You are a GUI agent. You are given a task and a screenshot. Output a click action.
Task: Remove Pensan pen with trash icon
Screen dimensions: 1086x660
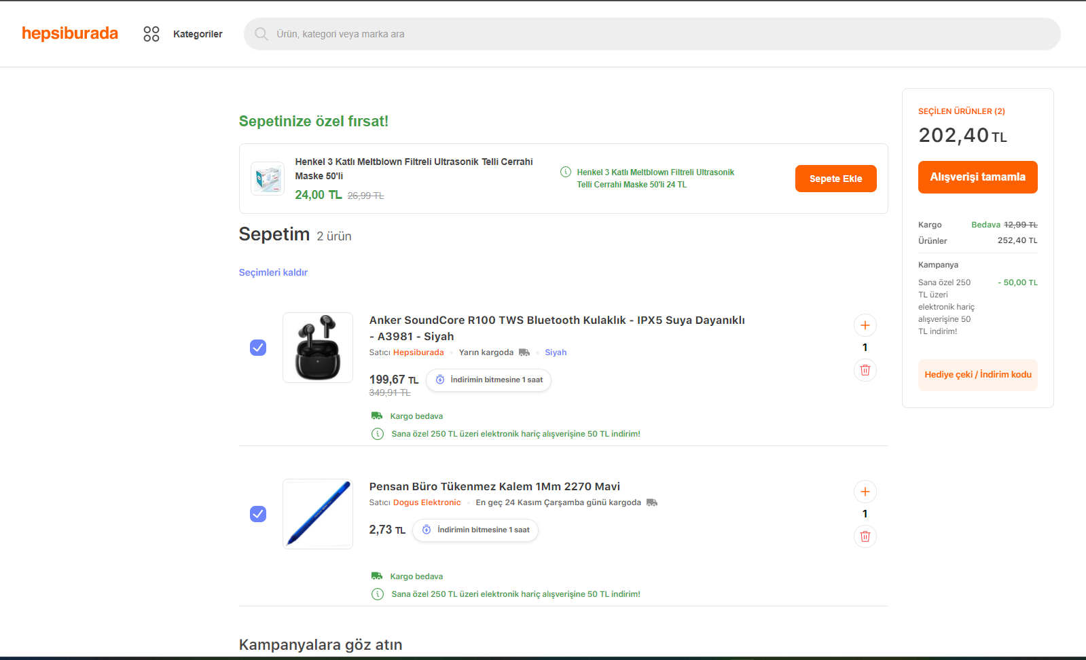865,536
